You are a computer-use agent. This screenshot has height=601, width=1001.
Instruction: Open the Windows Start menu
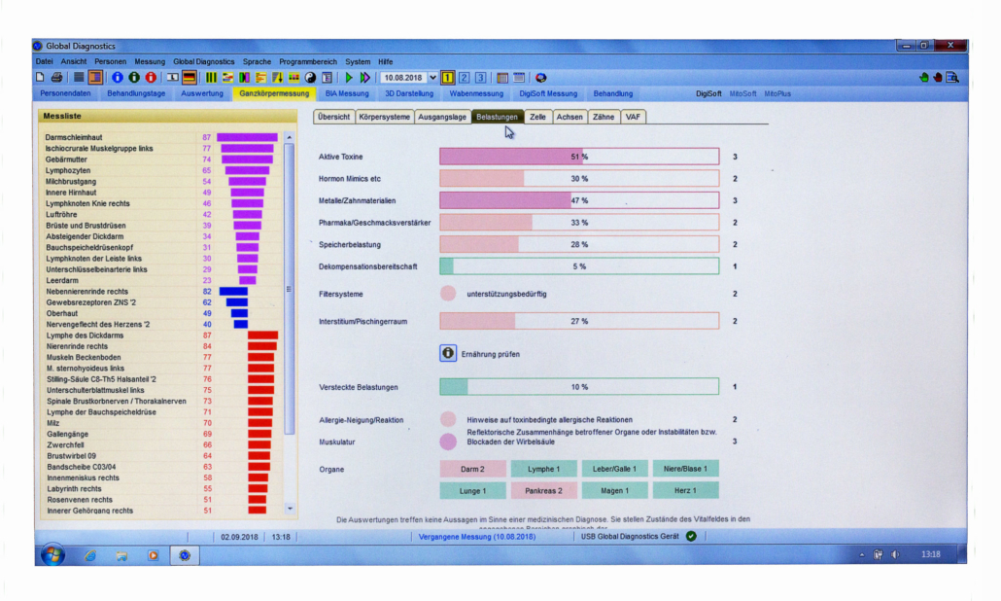pyautogui.click(x=53, y=554)
